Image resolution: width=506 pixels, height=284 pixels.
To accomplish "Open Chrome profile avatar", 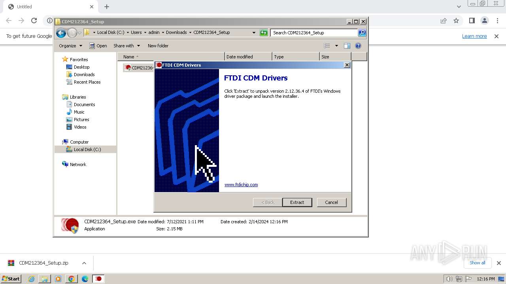I will tap(485, 21).
